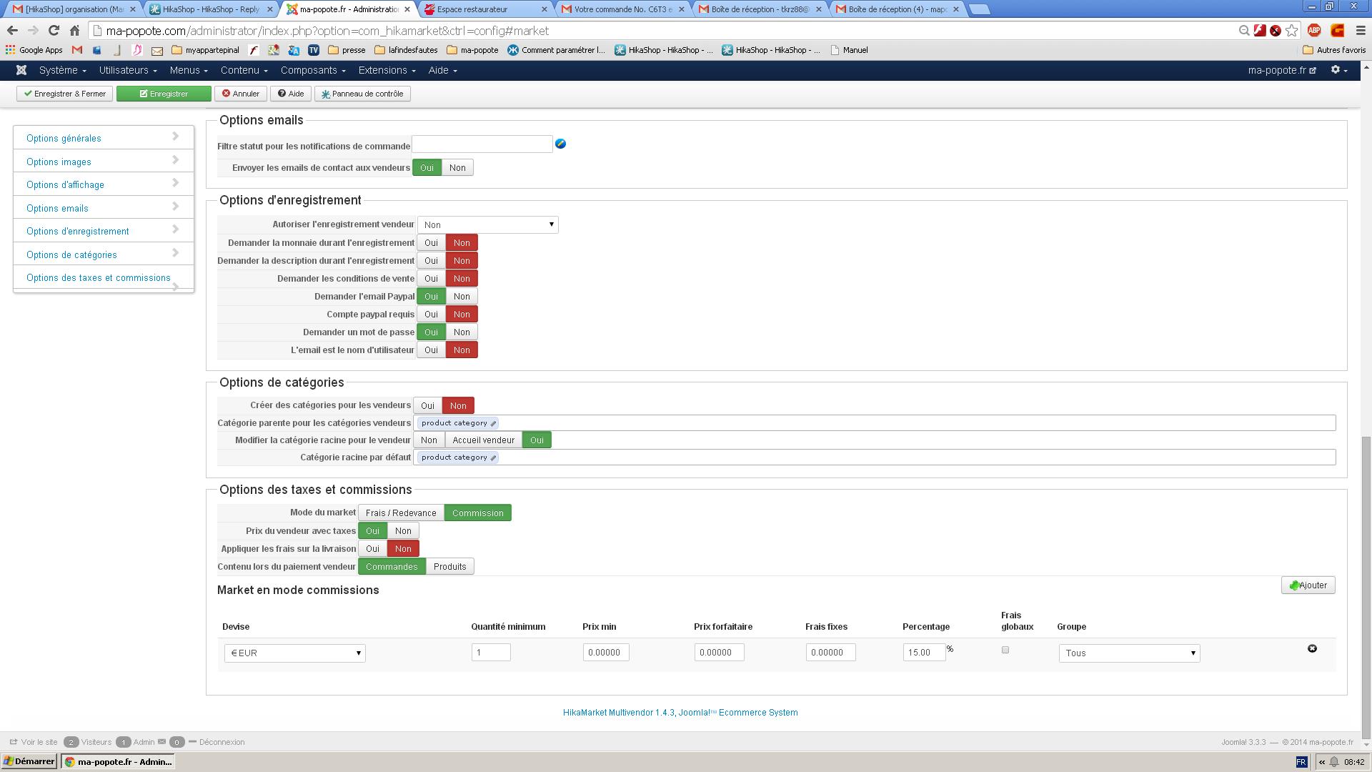Set Compte paypal requis to Oui
The image size is (1372, 772).
click(x=431, y=315)
